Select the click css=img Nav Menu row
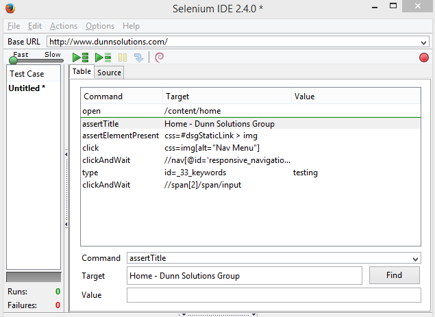Image resolution: width=435 pixels, height=317 pixels. click(251, 148)
